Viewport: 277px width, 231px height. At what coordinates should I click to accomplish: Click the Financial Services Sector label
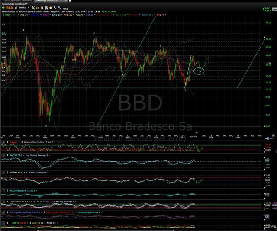pyautogui.click(x=31, y=12)
